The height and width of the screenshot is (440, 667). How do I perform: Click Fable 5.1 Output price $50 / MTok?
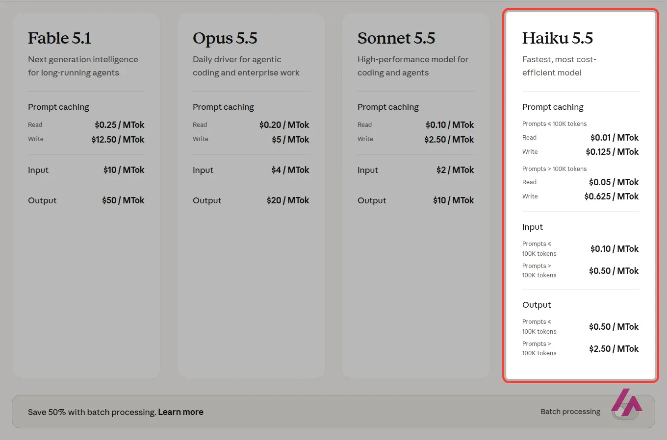click(123, 200)
